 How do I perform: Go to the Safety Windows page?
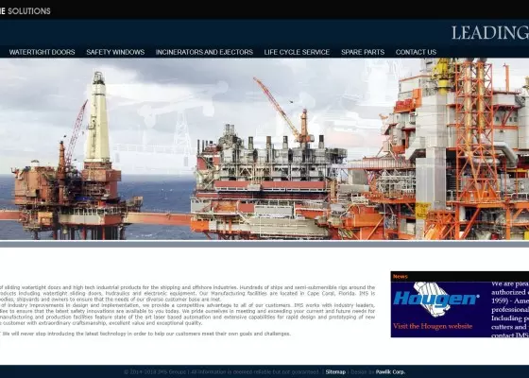(x=115, y=52)
